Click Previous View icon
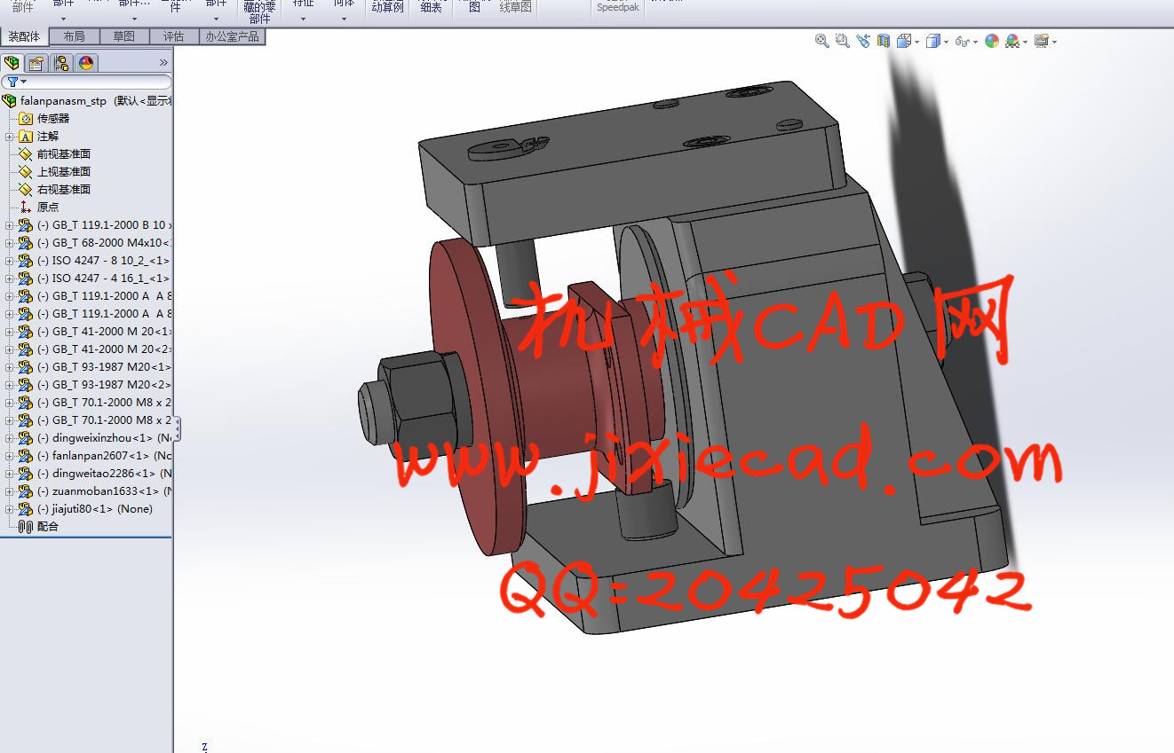The height and width of the screenshot is (753, 1174). [863, 41]
